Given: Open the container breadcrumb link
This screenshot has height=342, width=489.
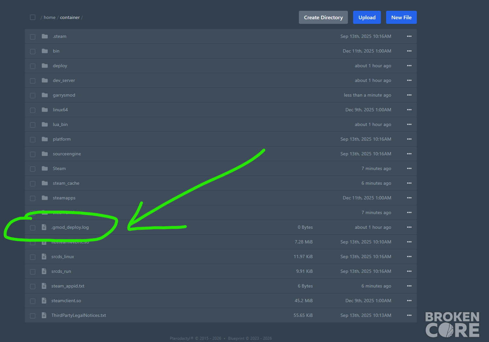Looking at the screenshot, I should coord(70,17).
